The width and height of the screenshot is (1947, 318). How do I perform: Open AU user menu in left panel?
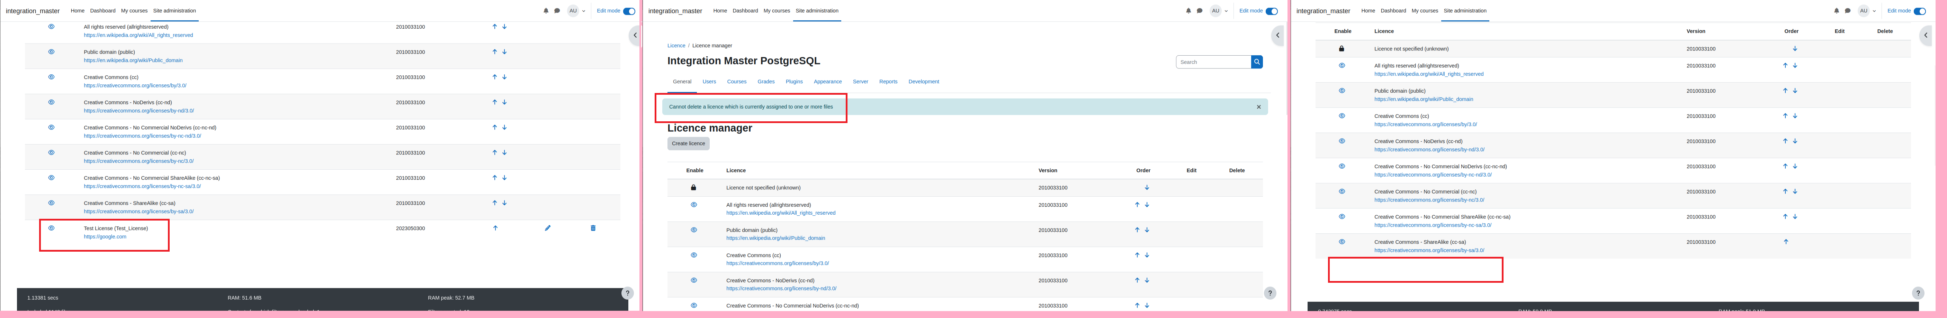[x=577, y=11]
